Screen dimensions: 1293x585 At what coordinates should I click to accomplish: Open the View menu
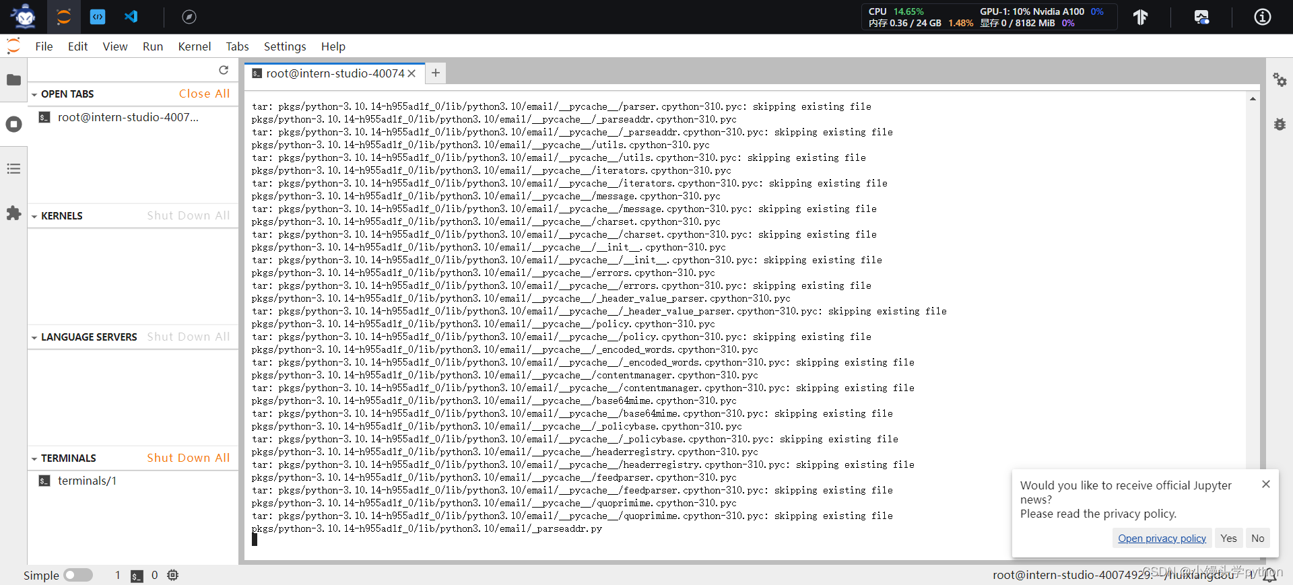tap(115, 46)
